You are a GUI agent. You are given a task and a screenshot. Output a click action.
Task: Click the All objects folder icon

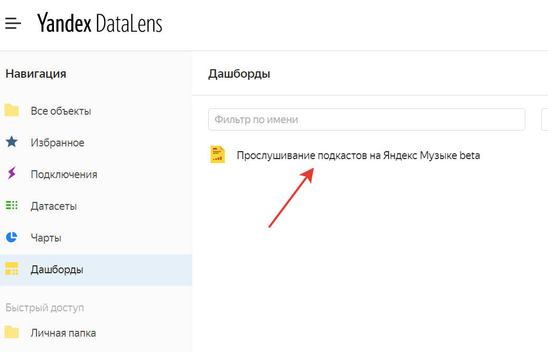pos(12,110)
